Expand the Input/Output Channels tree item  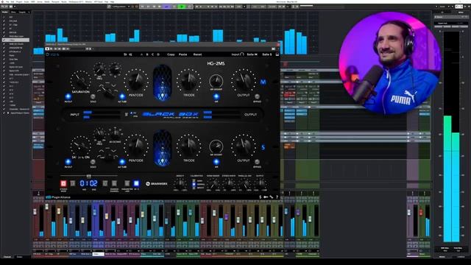(8, 113)
